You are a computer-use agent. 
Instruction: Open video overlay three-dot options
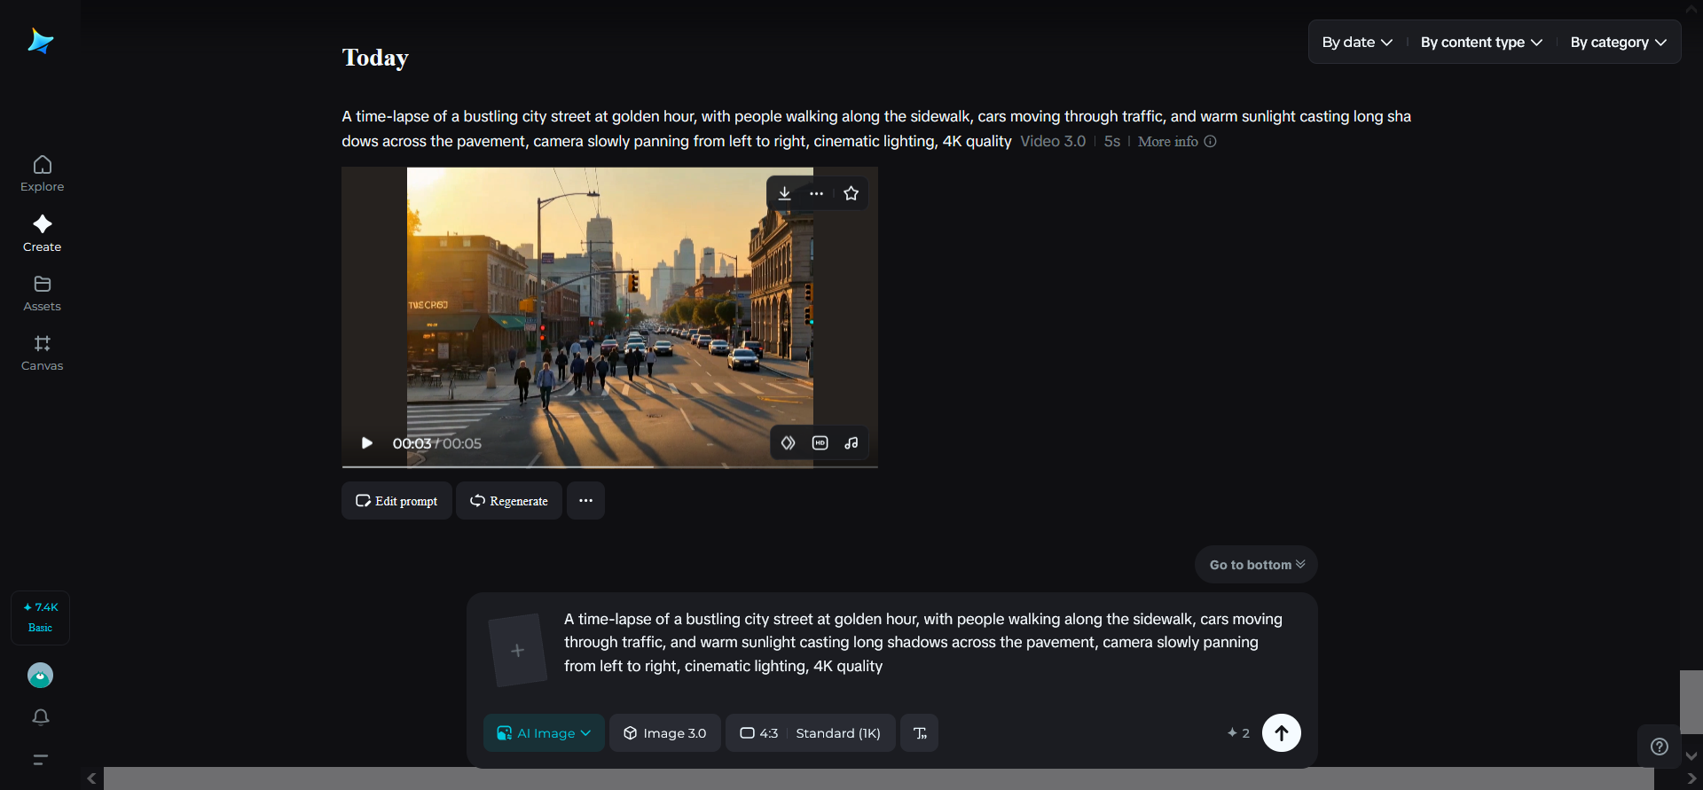pyautogui.click(x=817, y=193)
